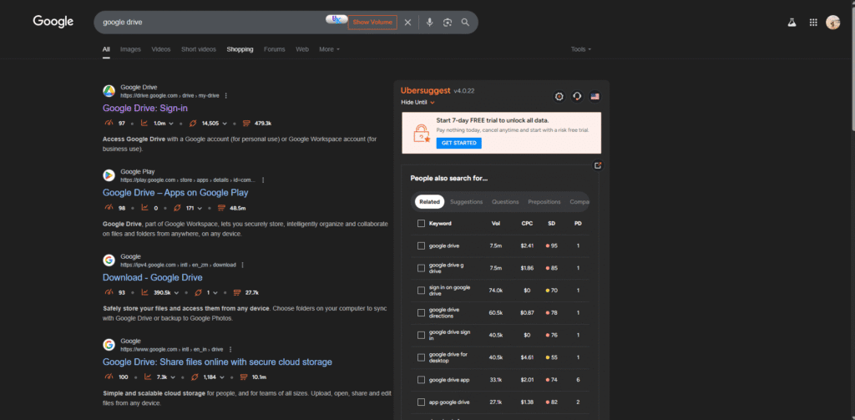Start a voice search with the microphone

[429, 23]
